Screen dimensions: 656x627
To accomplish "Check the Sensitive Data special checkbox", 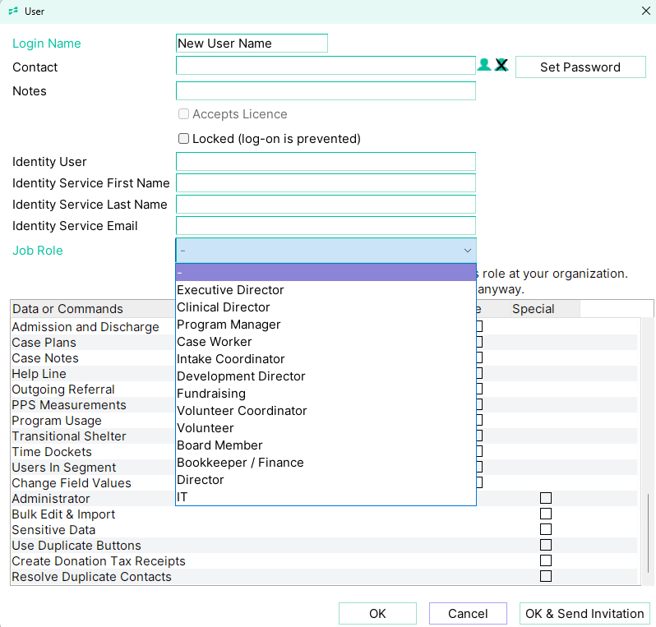I will (545, 529).
